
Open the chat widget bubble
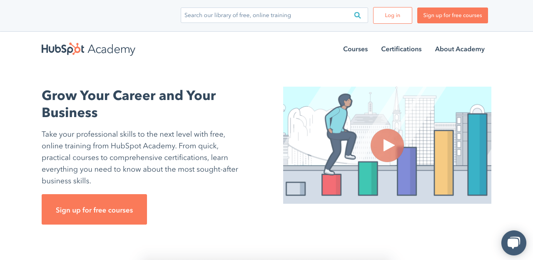514,243
